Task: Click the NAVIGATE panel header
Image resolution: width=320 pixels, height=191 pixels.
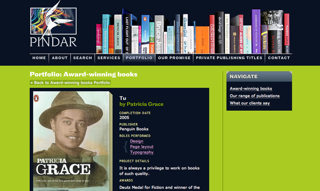Action: coord(259,76)
